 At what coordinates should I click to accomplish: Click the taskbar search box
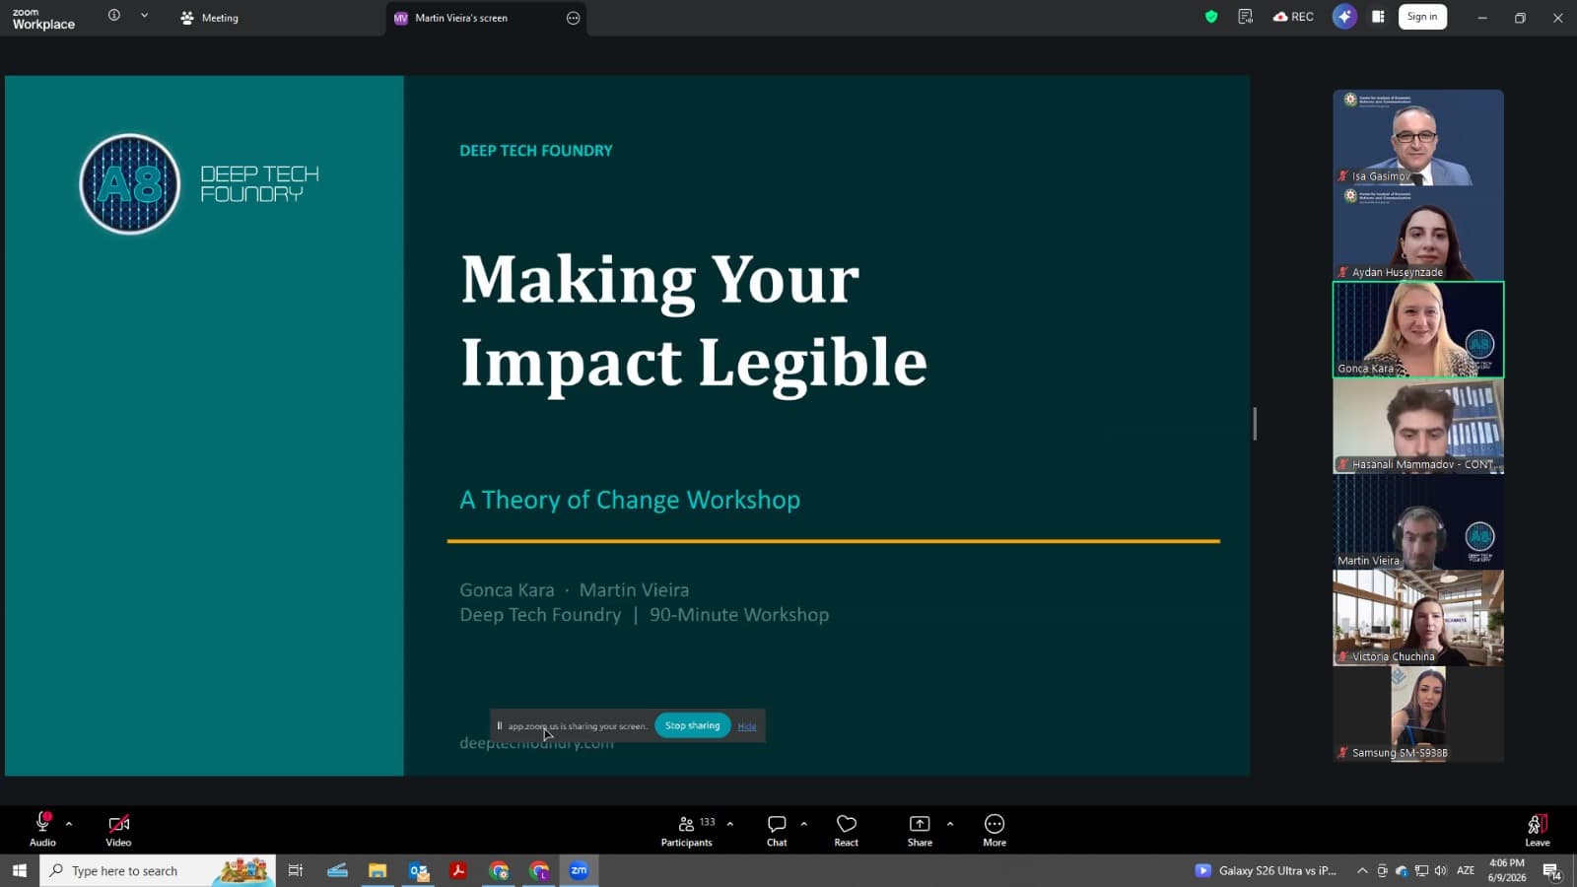pyautogui.click(x=158, y=870)
